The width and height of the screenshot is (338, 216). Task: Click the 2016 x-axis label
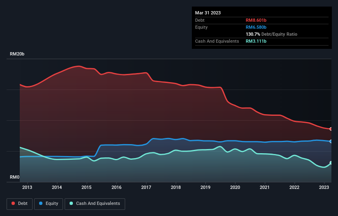pos(117,187)
